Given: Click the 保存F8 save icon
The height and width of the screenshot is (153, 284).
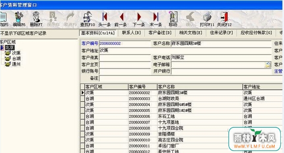Looking at the screenshot, I should (x=53, y=19).
